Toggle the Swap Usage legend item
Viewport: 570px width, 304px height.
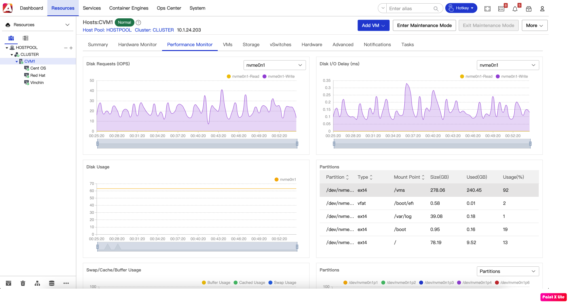[282, 283]
